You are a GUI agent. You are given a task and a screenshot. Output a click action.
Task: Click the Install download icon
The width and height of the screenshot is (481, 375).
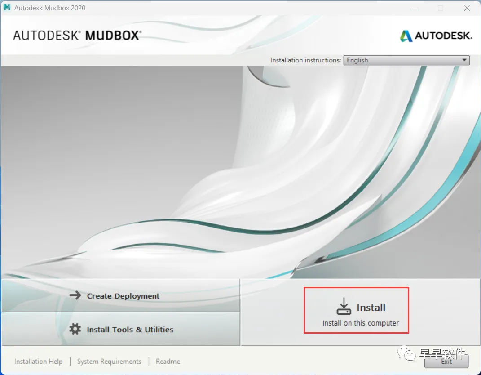(344, 306)
